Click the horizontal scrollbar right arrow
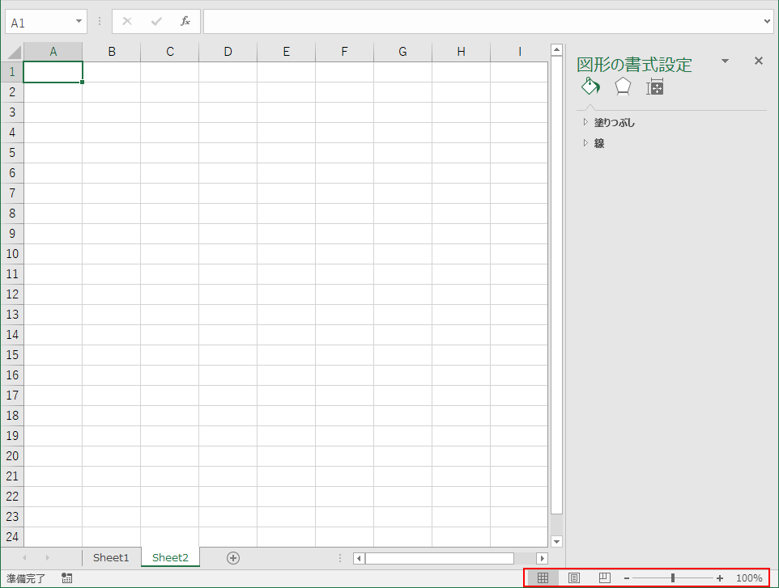This screenshot has height=588, width=779. 543,558
